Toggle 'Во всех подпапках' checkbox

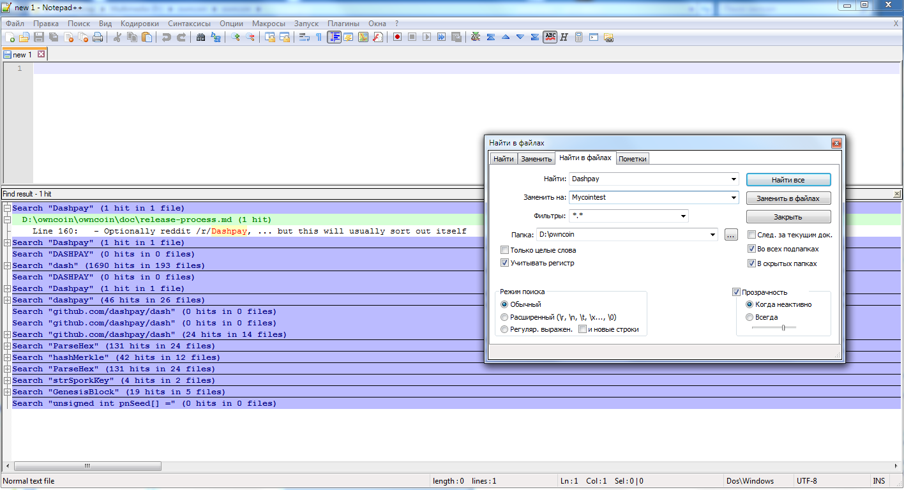tap(752, 249)
